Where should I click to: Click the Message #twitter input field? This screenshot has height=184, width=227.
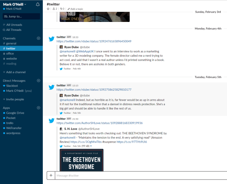141,175
